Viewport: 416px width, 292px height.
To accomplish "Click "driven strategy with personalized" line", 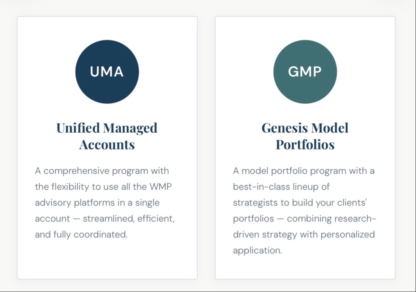I will point(304,234).
